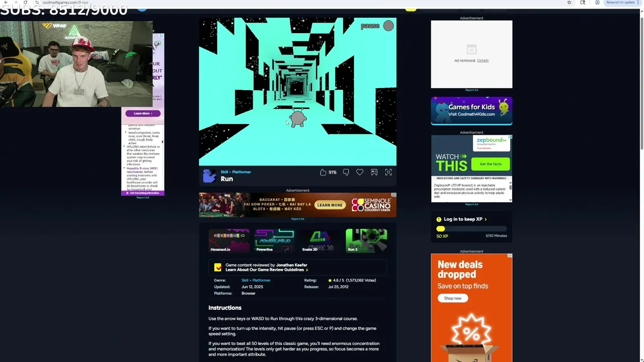Click the 1,573,062 Votes text
The width and height of the screenshot is (644, 362).
tap(361, 280)
